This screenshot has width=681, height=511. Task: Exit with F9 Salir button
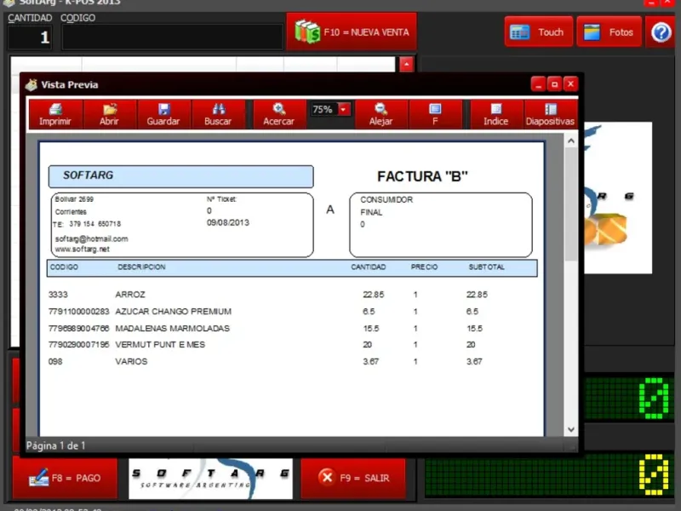point(353,478)
